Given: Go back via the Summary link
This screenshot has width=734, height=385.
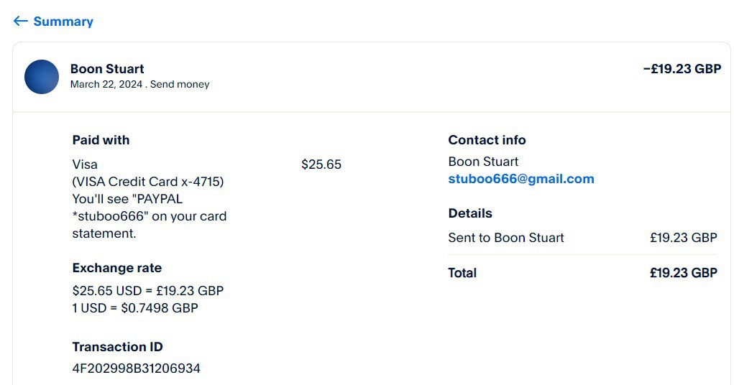Looking at the screenshot, I should 63,22.
